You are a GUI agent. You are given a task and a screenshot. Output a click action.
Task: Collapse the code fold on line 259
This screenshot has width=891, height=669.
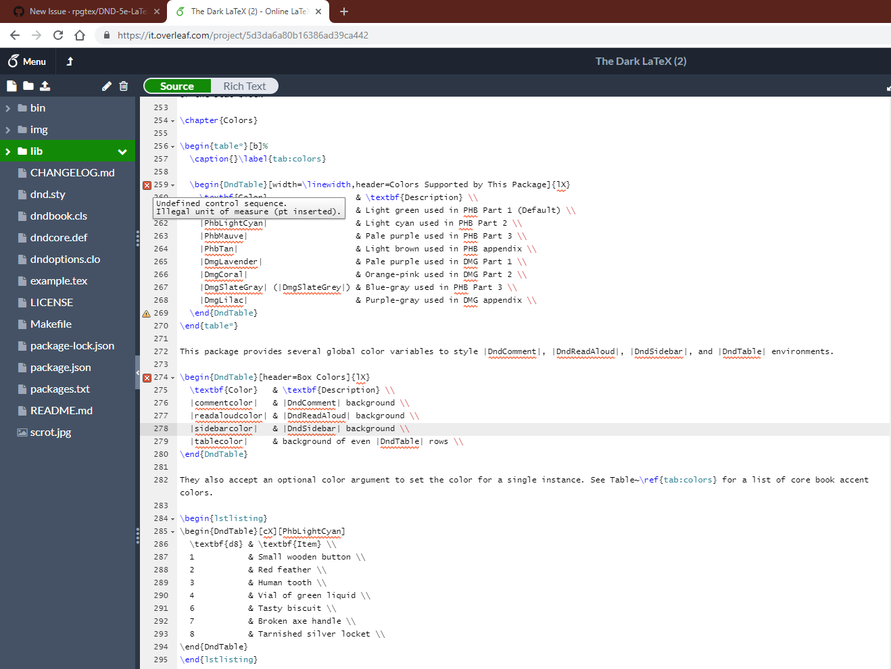tap(172, 184)
